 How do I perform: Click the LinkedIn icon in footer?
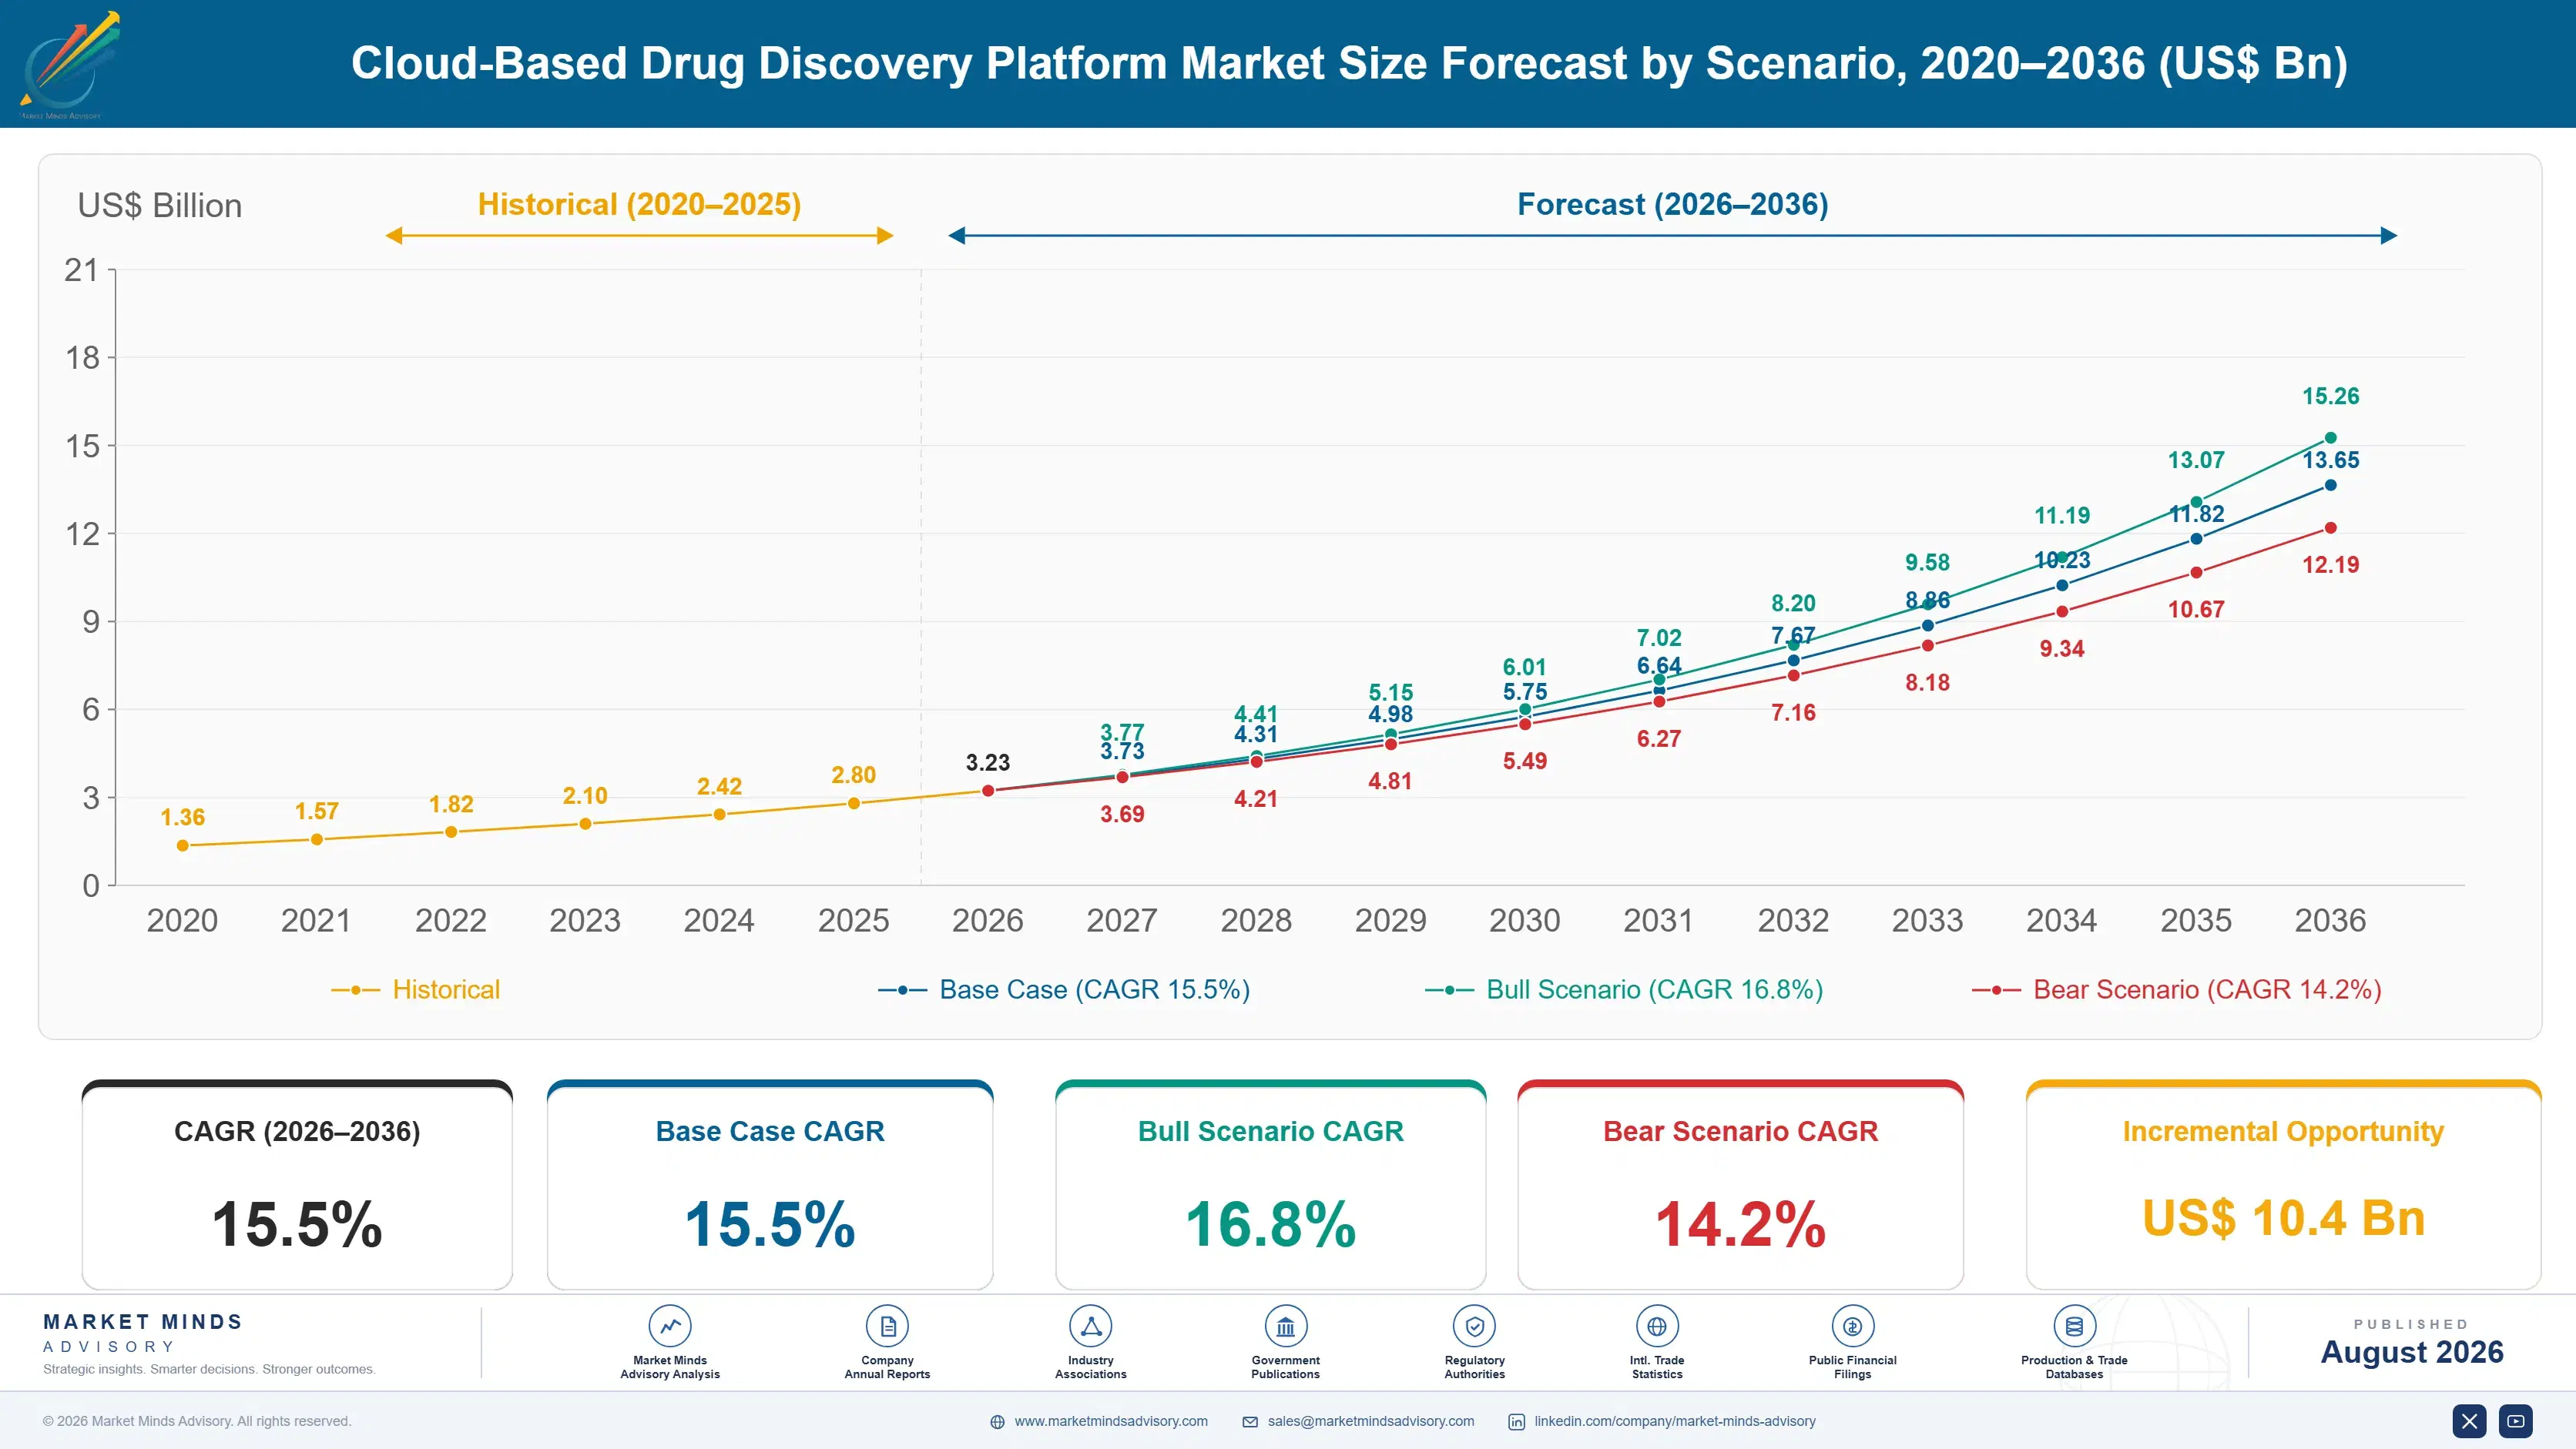pyautogui.click(x=1517, y=1422)
